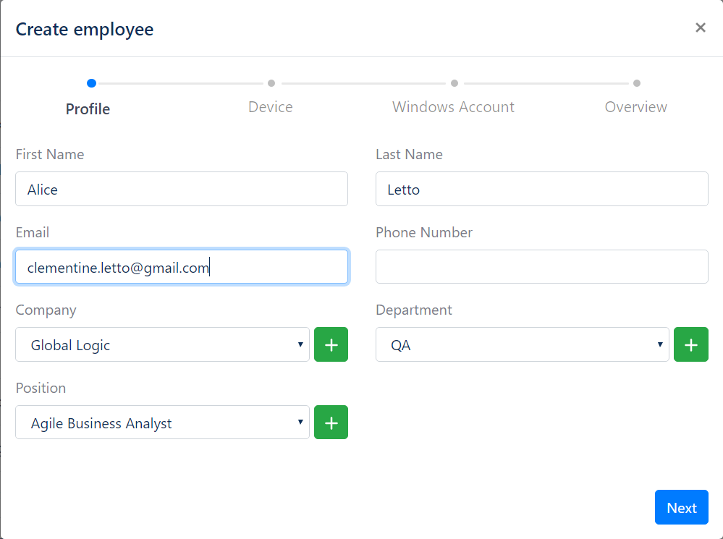The width and height of the screenshot is (723, 539).
Task: Open the Company dropdown showing Global Logic
Action: coord(162,344)
